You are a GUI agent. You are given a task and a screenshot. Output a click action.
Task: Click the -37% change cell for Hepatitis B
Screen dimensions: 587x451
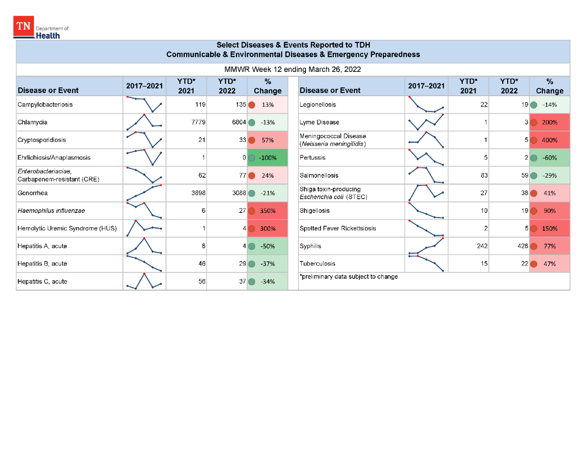pyautogui.click(x=267, y=264)
